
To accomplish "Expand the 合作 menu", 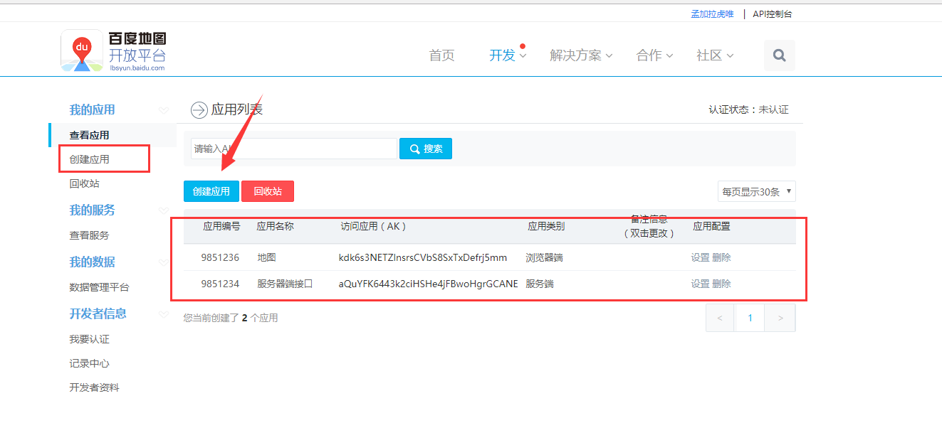I will tap(655, 55).
